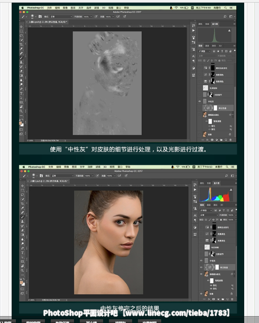Open layer filter type dropdown in lower Layers panel
The width and height of the screenshot is (259, 323).
pos(206,210)
